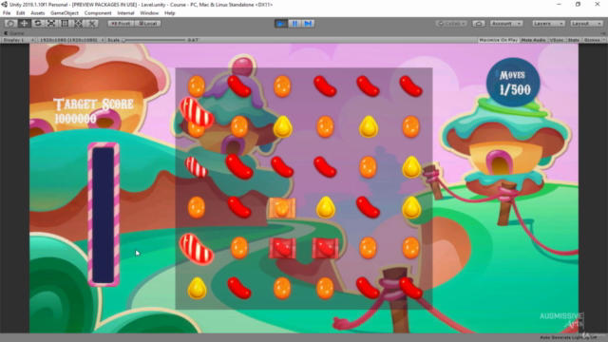Click the wrapped orange candy on the board
This screenshot has width=608, height=342.
point(282,208)
